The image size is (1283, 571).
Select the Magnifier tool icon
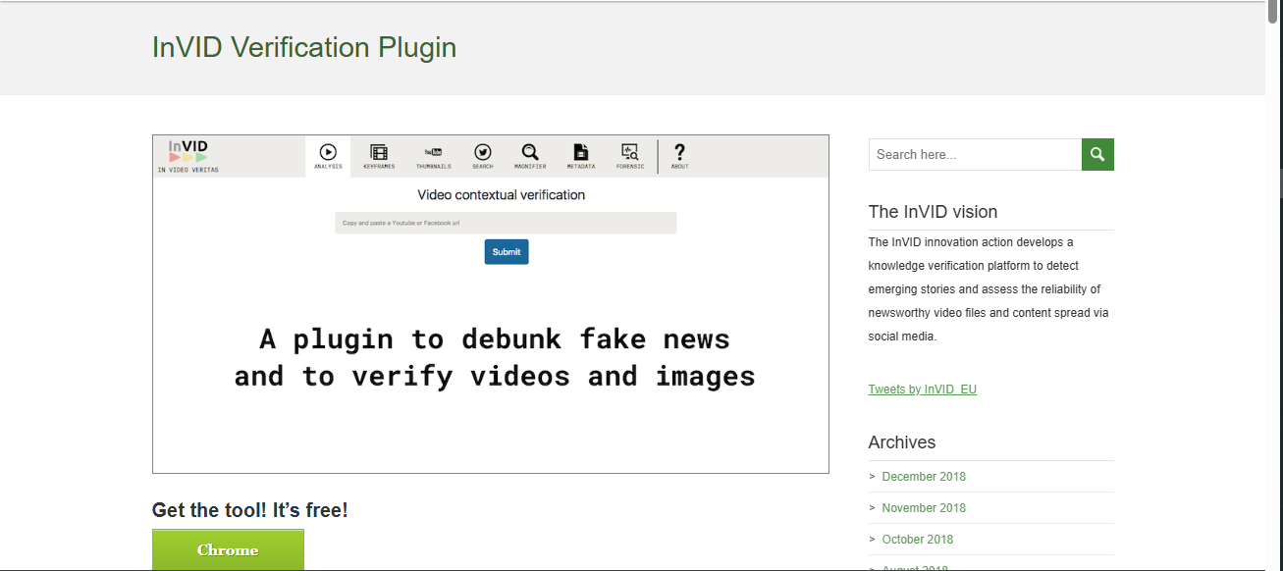(x=530, y=152)
